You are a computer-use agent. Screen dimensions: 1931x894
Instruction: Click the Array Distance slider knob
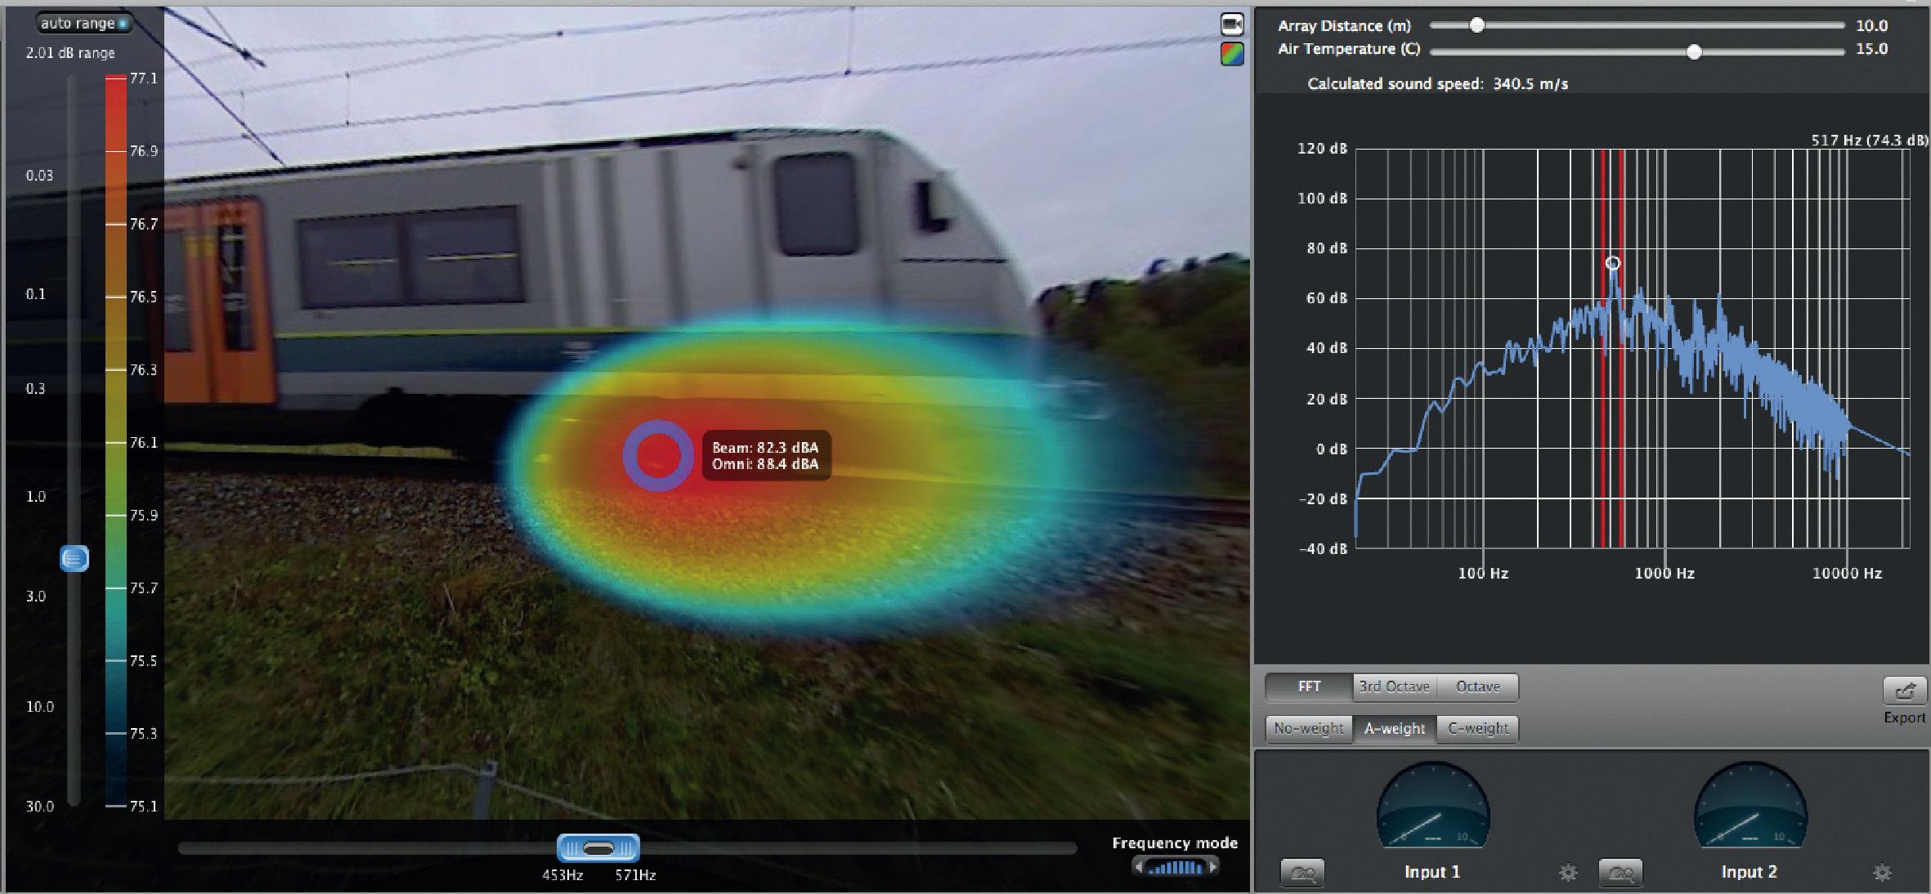click(x=1476, y=25)
